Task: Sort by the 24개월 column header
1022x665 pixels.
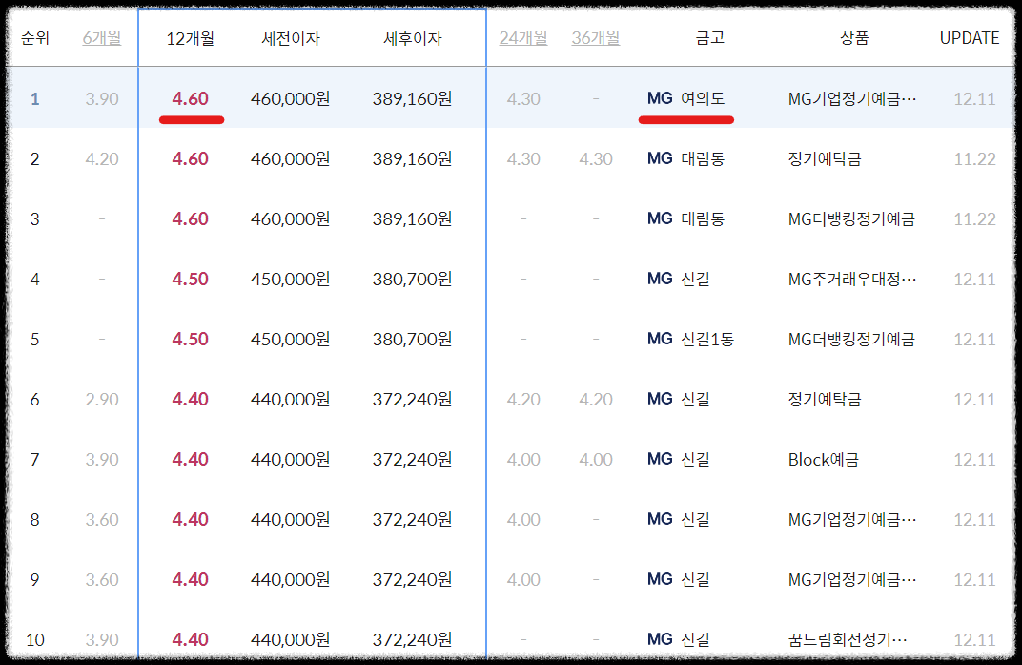Action: pos(522,38)
